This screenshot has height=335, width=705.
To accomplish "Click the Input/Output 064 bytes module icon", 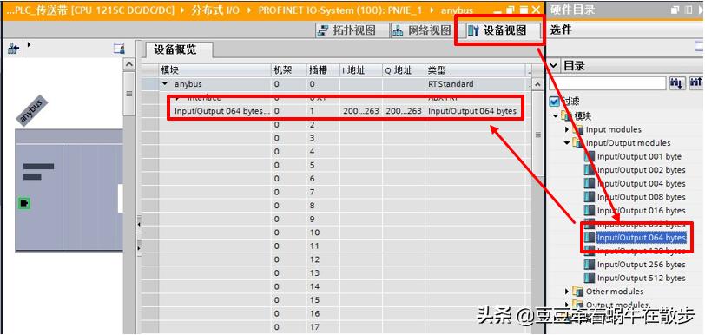I will (x=590, y=238).
